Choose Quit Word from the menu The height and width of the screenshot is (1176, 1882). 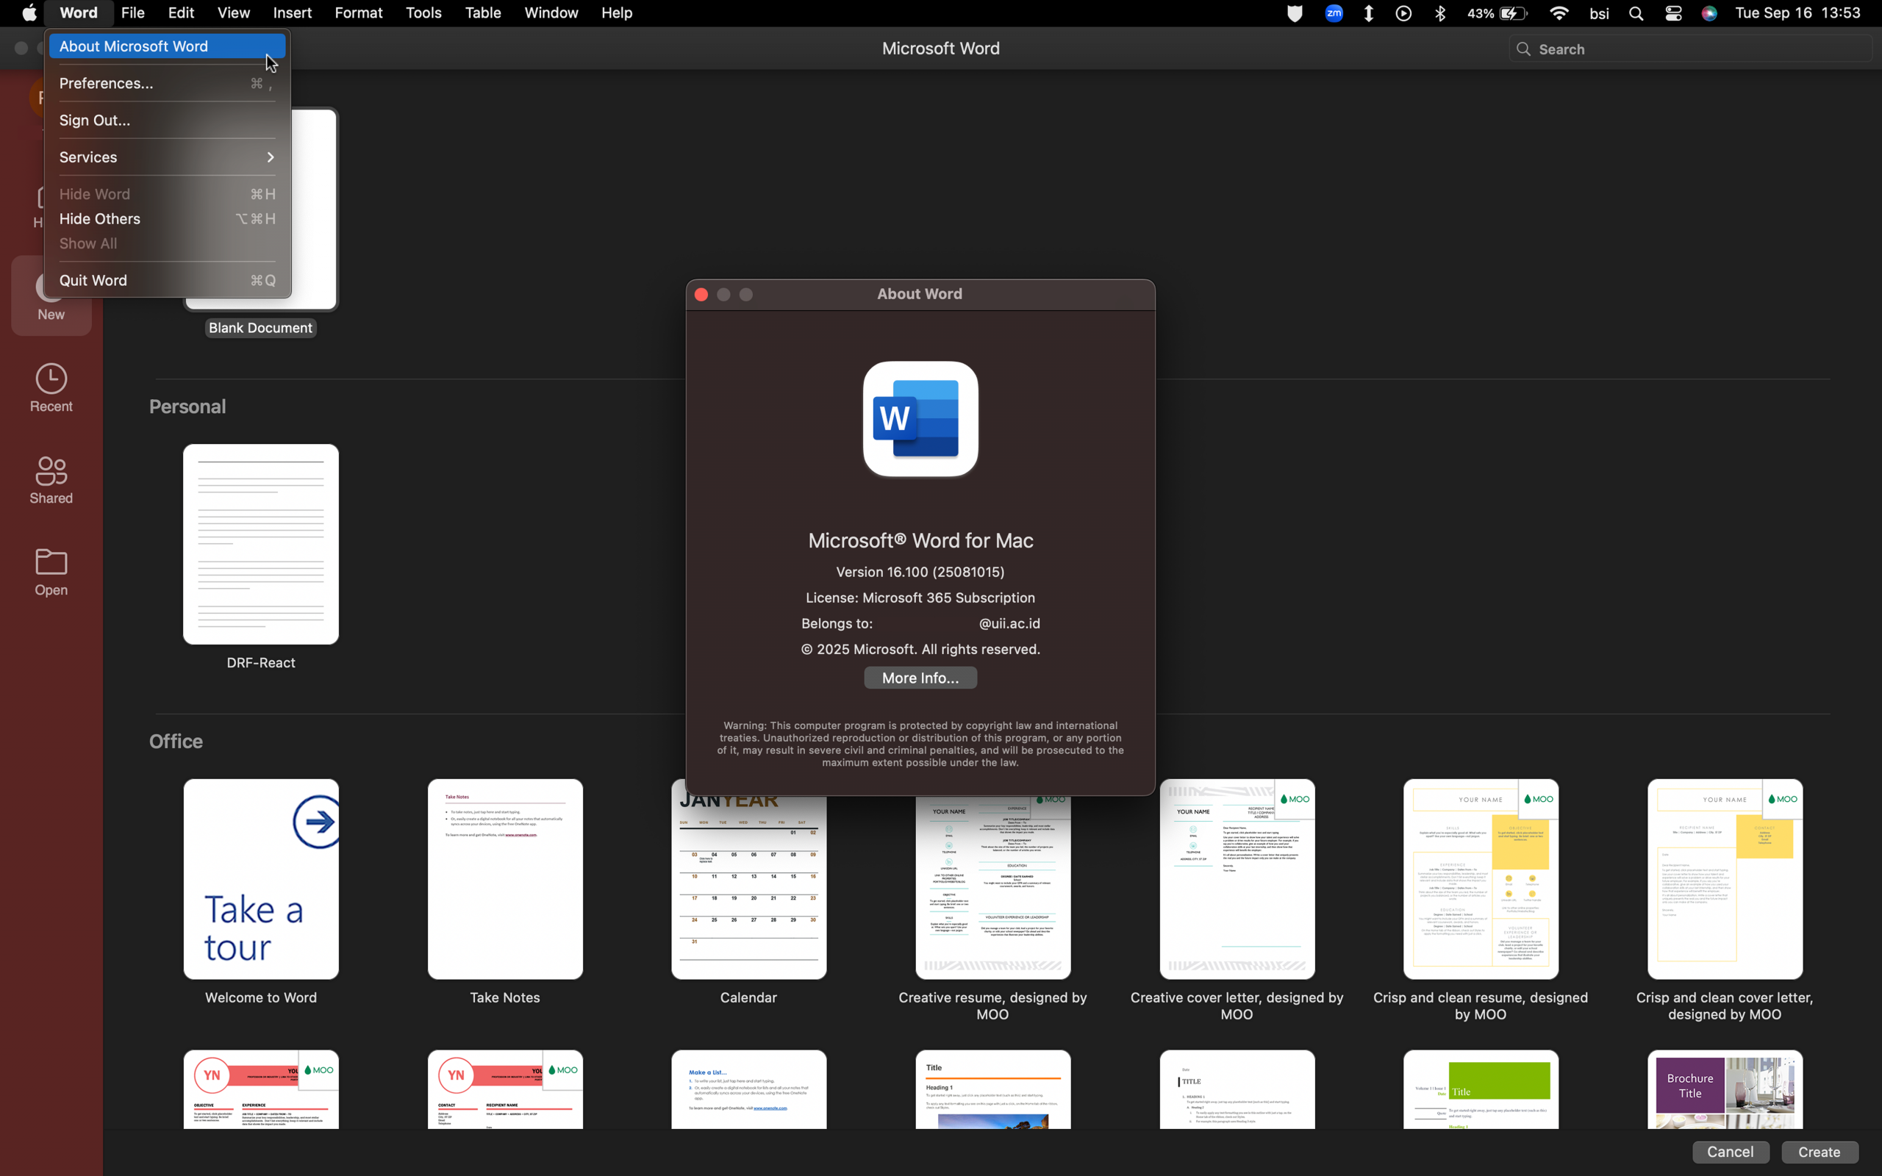(x=167, y=281)
